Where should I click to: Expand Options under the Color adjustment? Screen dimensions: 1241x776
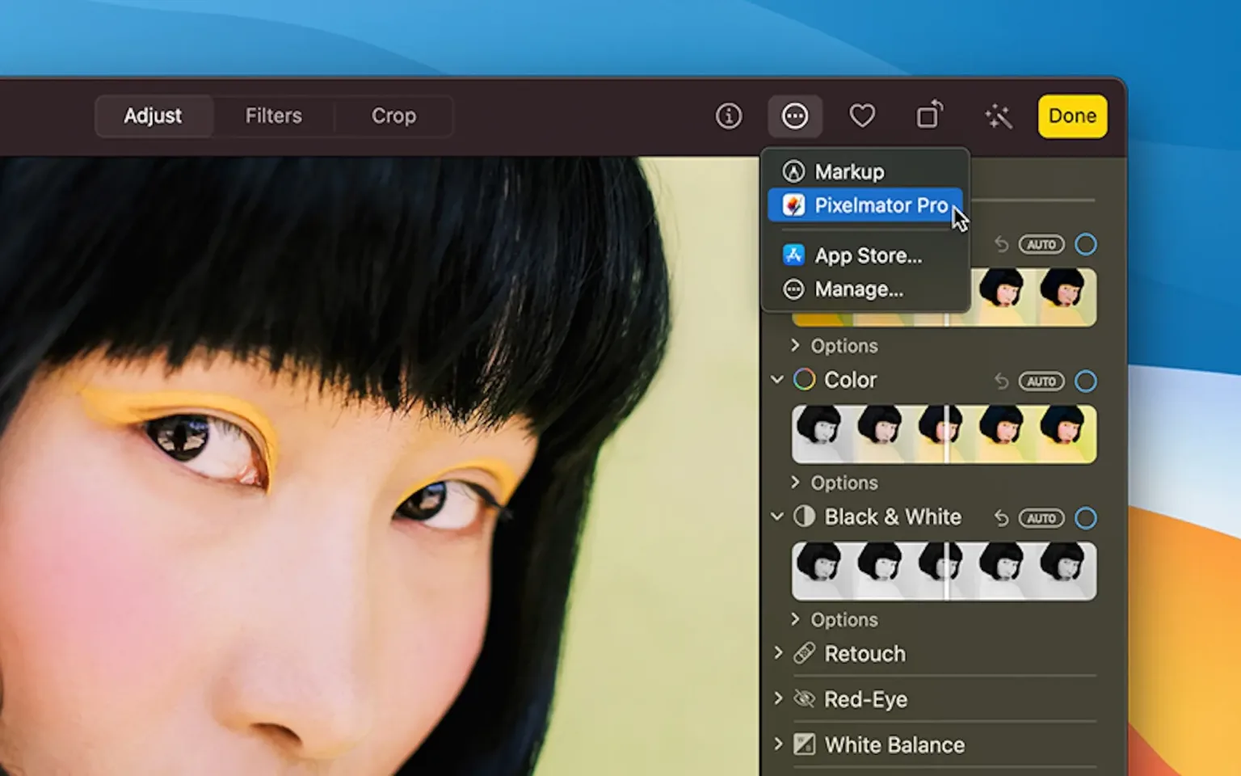point(835,483)
